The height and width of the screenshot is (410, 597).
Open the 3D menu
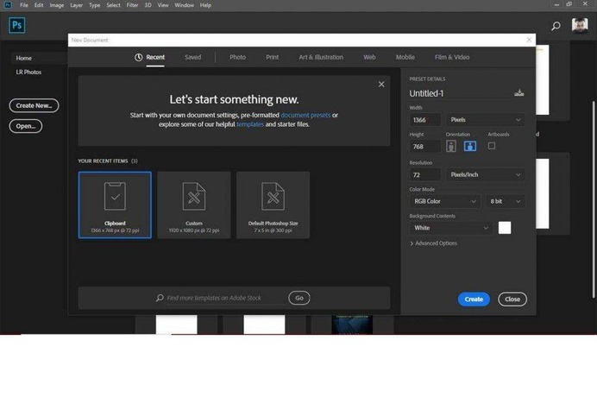pyautogui.click(x=148, y=5)
